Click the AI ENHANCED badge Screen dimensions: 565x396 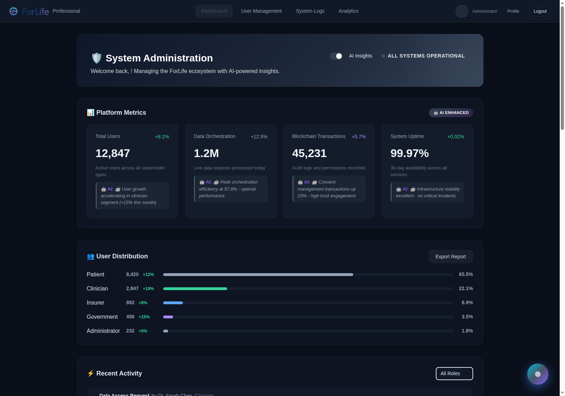click(451, 113)
